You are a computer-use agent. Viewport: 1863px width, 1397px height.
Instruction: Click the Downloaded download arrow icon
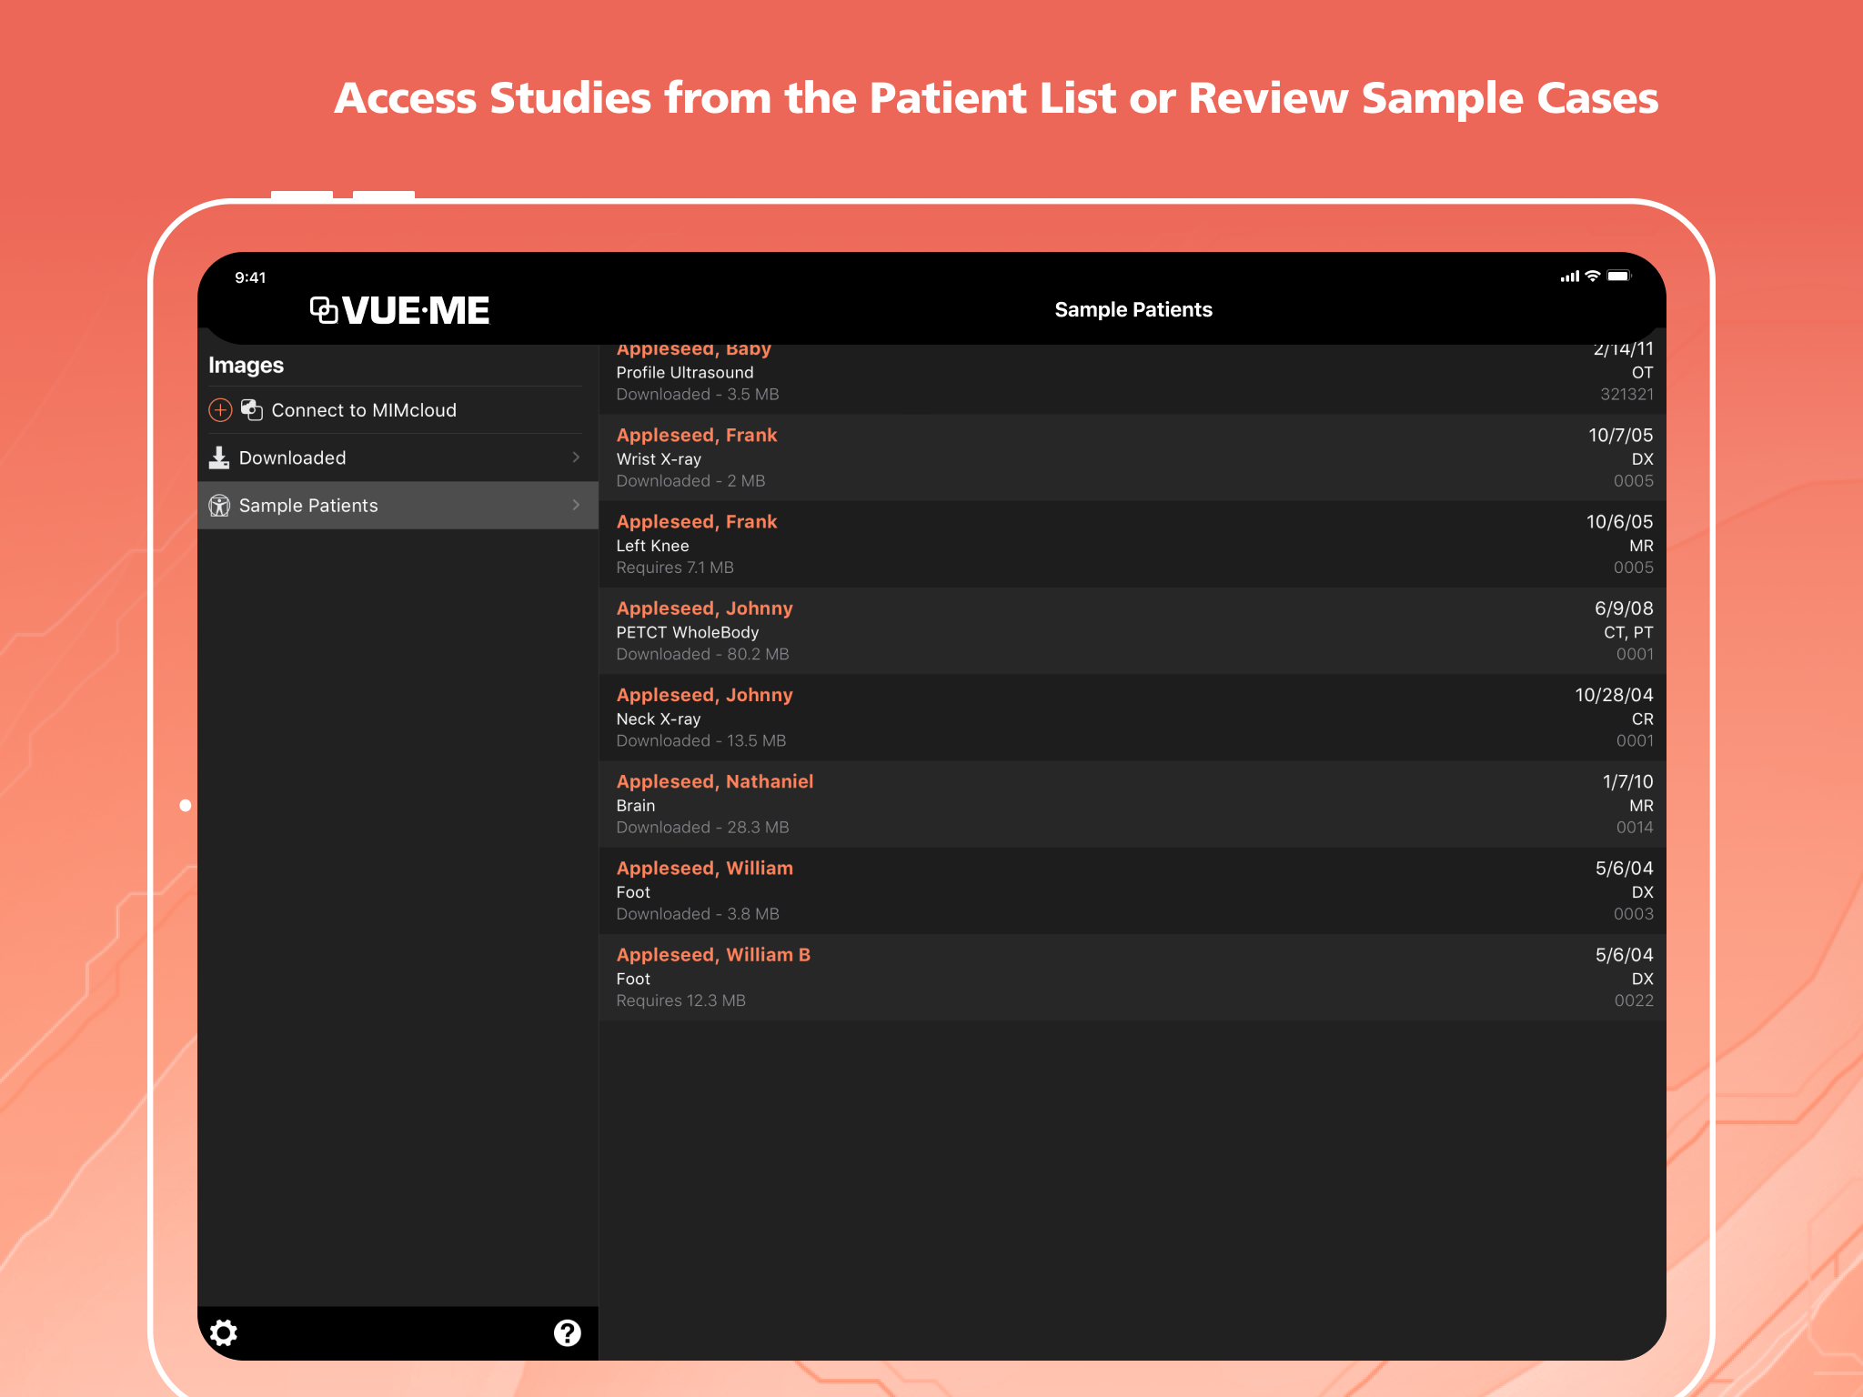point(219,457)
